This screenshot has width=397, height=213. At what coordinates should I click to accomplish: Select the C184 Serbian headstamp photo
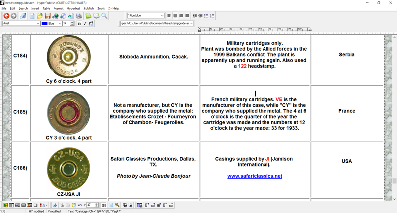tap(68, 57)
